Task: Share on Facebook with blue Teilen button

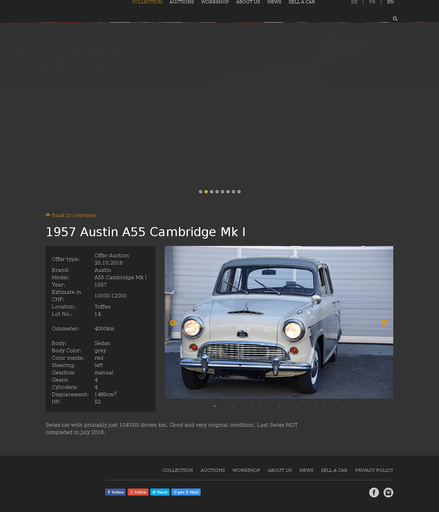Action: (x=115, y=492)
